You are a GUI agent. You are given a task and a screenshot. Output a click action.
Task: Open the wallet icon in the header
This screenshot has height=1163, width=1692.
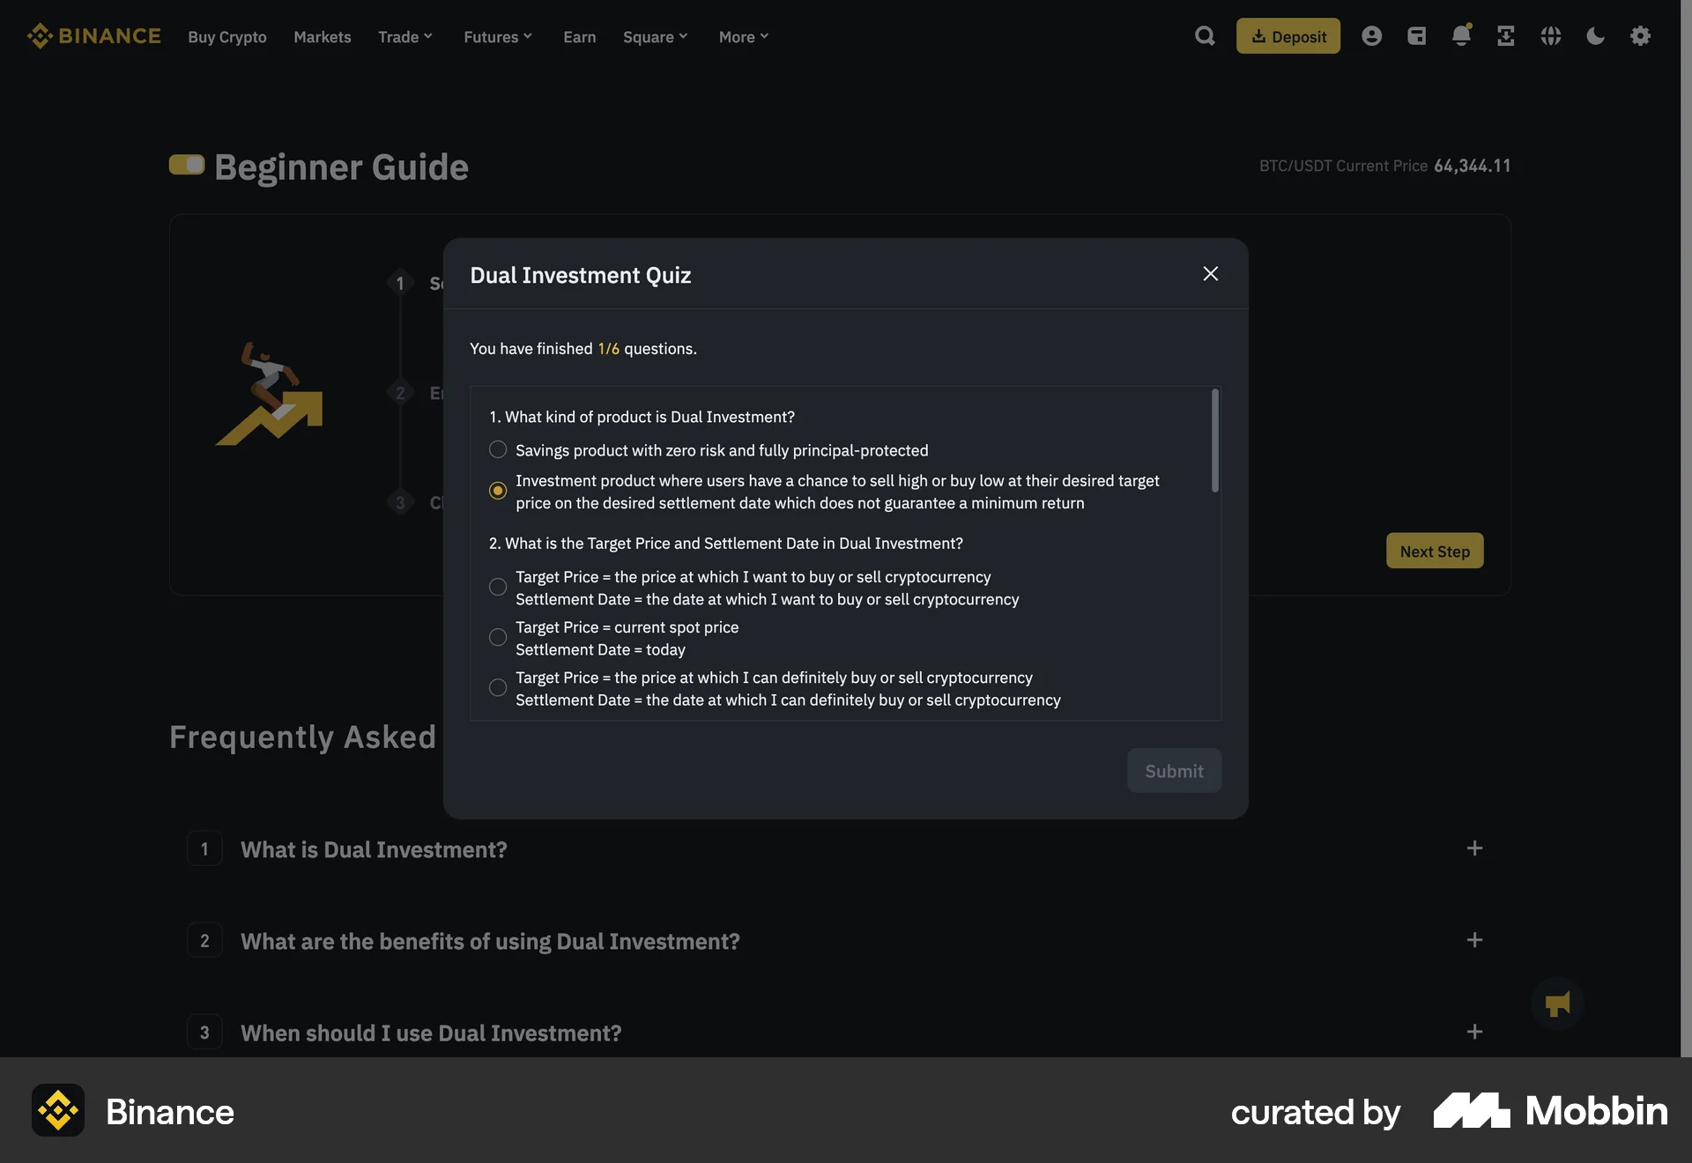[1417, 36]
